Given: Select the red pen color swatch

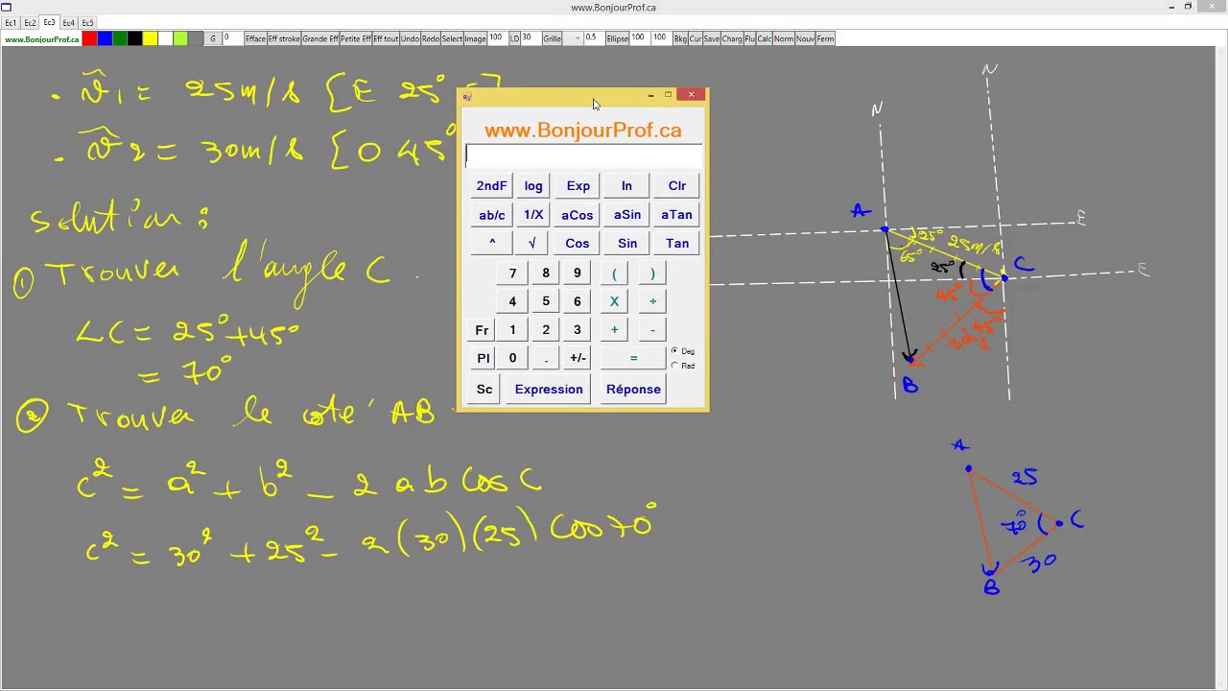Looking at the screenshot, I should pos(89,38).
